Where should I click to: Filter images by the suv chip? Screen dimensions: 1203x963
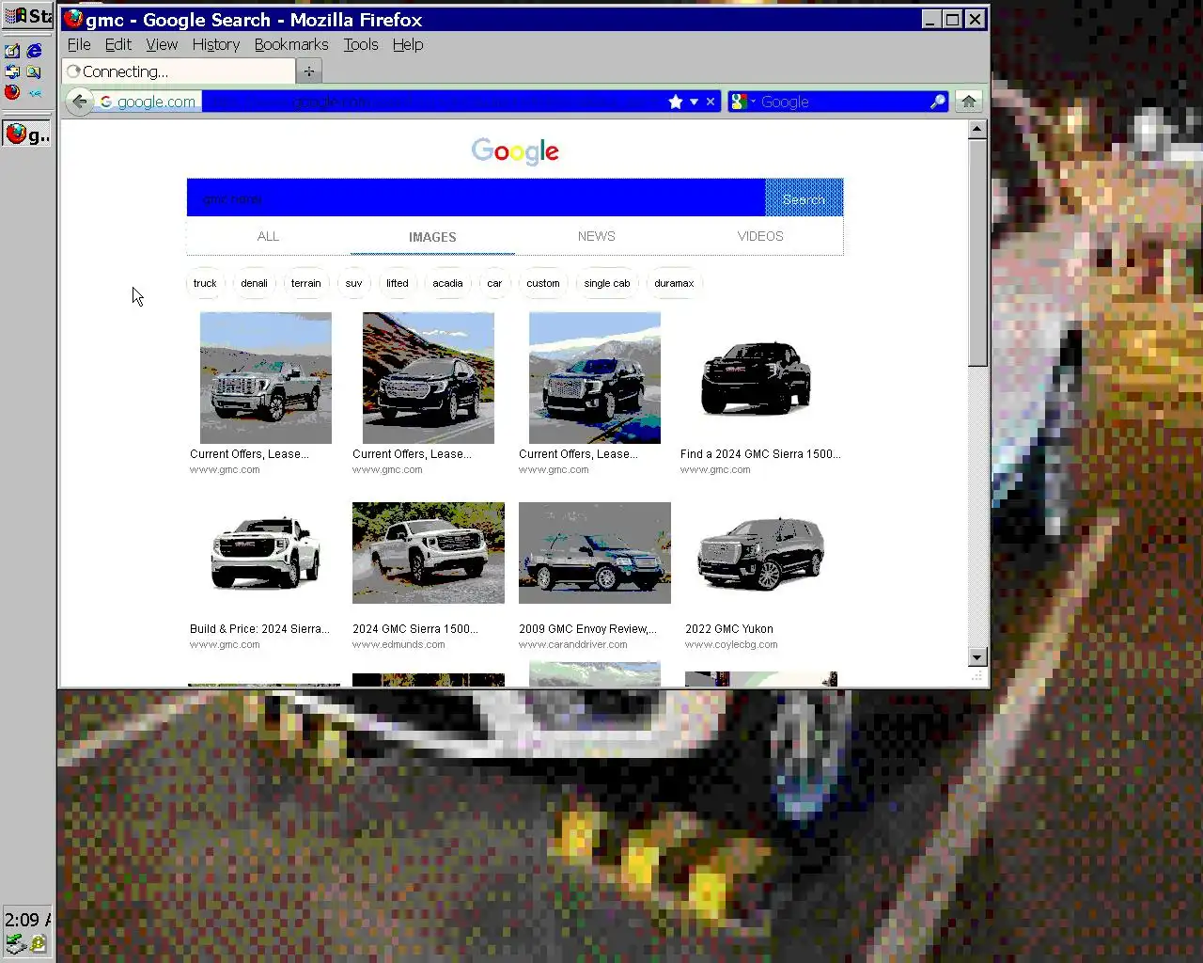pos(353,283)
